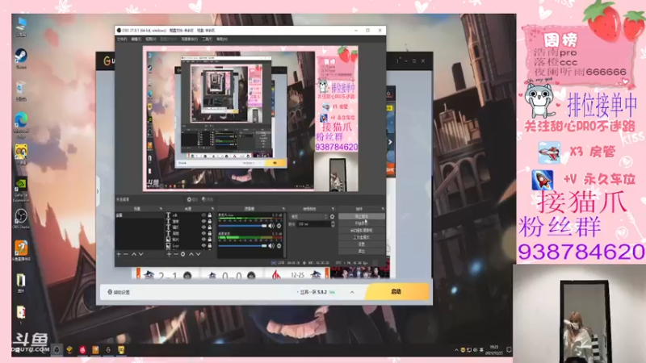Click the Start Recording button in OBS

362,223
